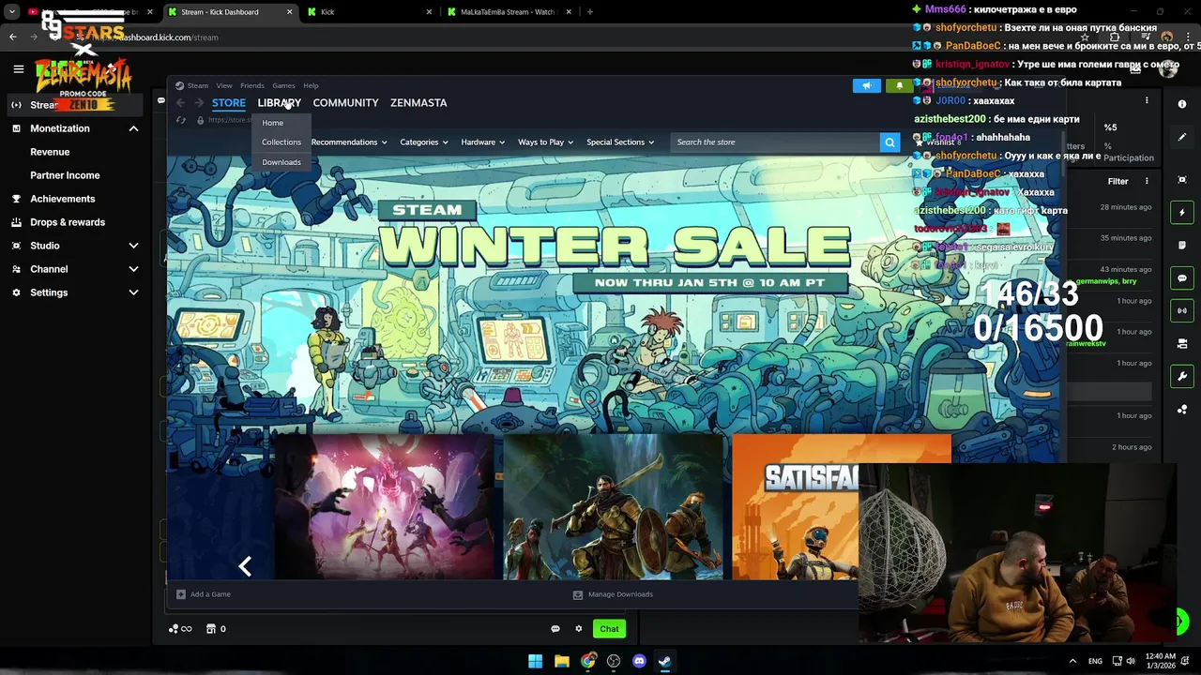Expand the Special Sections dropdown

point(620,142)
